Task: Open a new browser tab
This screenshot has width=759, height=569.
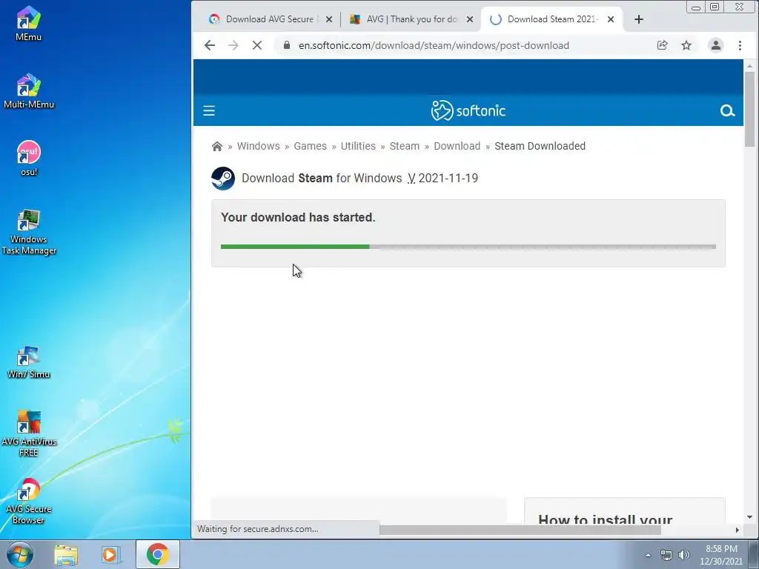Action: pyautogui.click(x=639, y=19)
